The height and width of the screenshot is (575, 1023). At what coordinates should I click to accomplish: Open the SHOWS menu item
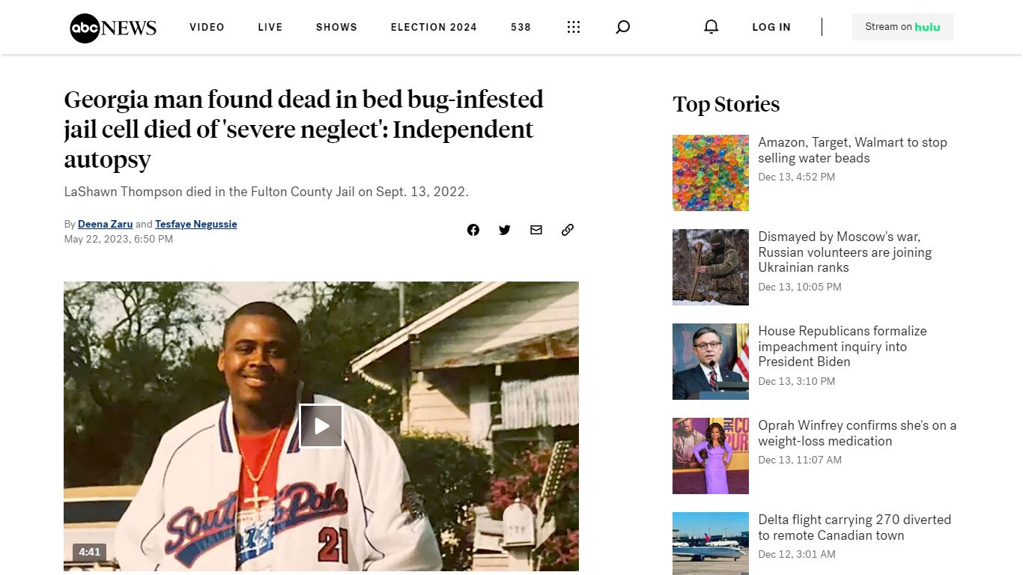click(336, 27)
